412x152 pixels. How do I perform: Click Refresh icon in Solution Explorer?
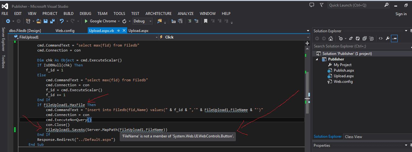(x=358, y=38)
